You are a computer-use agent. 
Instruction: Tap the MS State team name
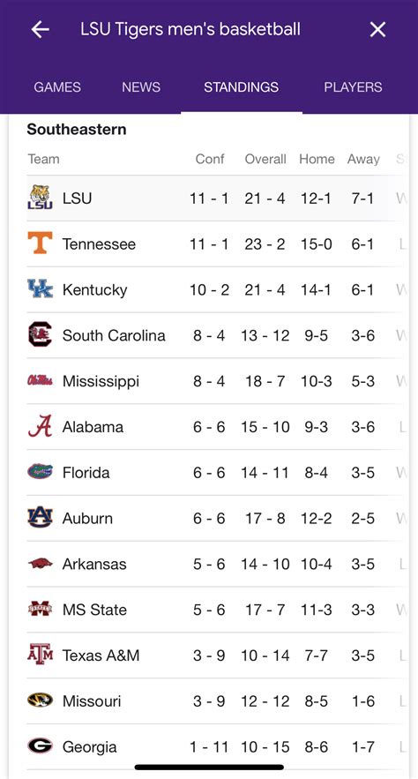pyautogui.click(x=94, y=610)
